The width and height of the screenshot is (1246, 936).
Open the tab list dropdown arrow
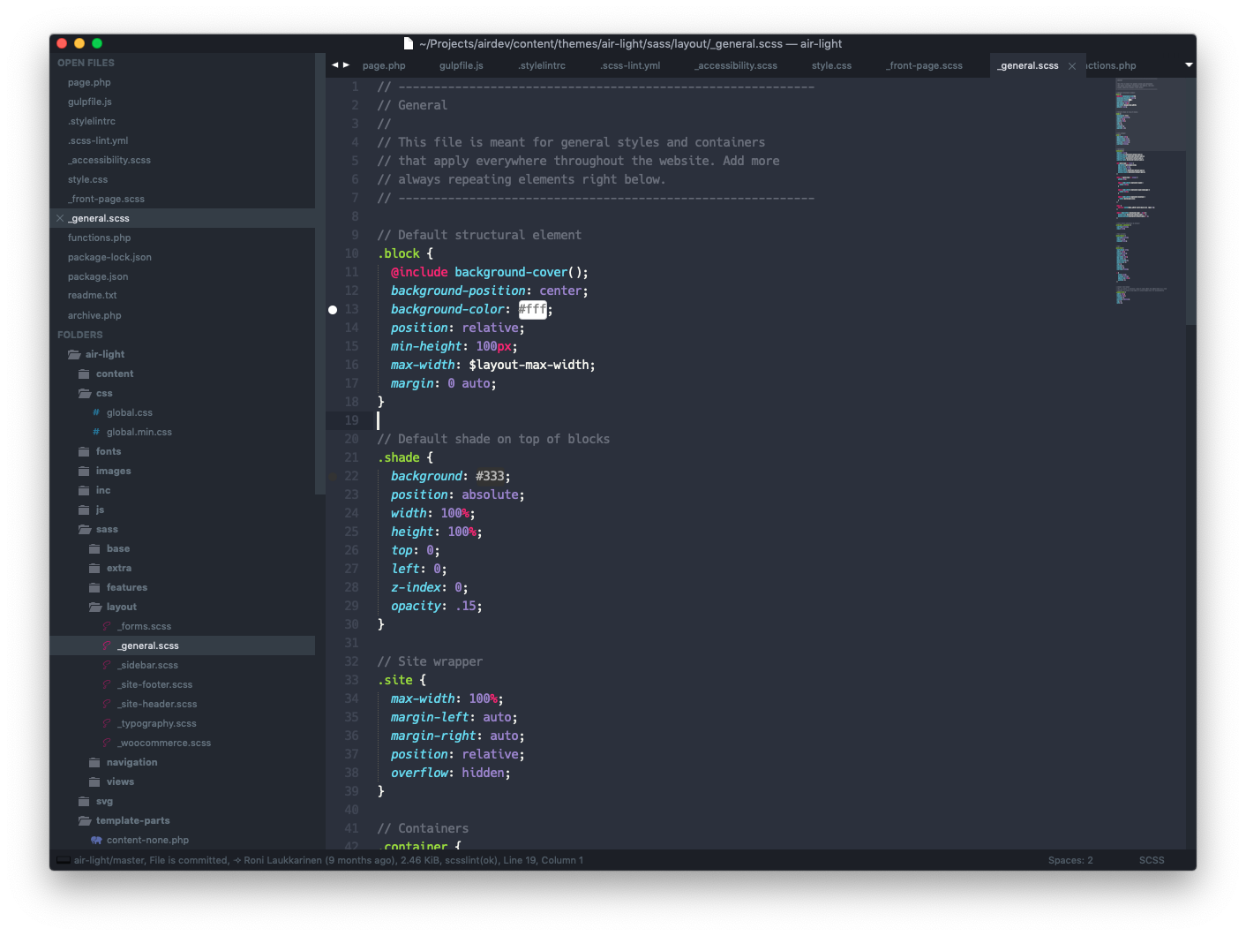(1189, 65)
